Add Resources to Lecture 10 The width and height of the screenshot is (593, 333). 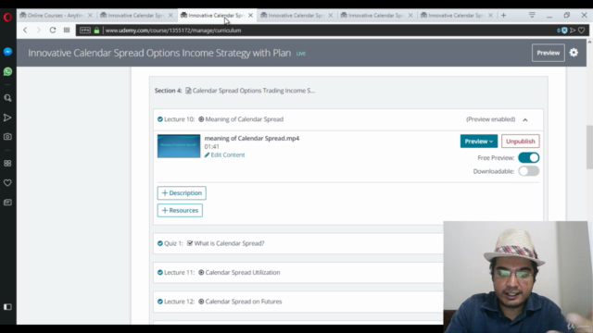tap(180, 210)
